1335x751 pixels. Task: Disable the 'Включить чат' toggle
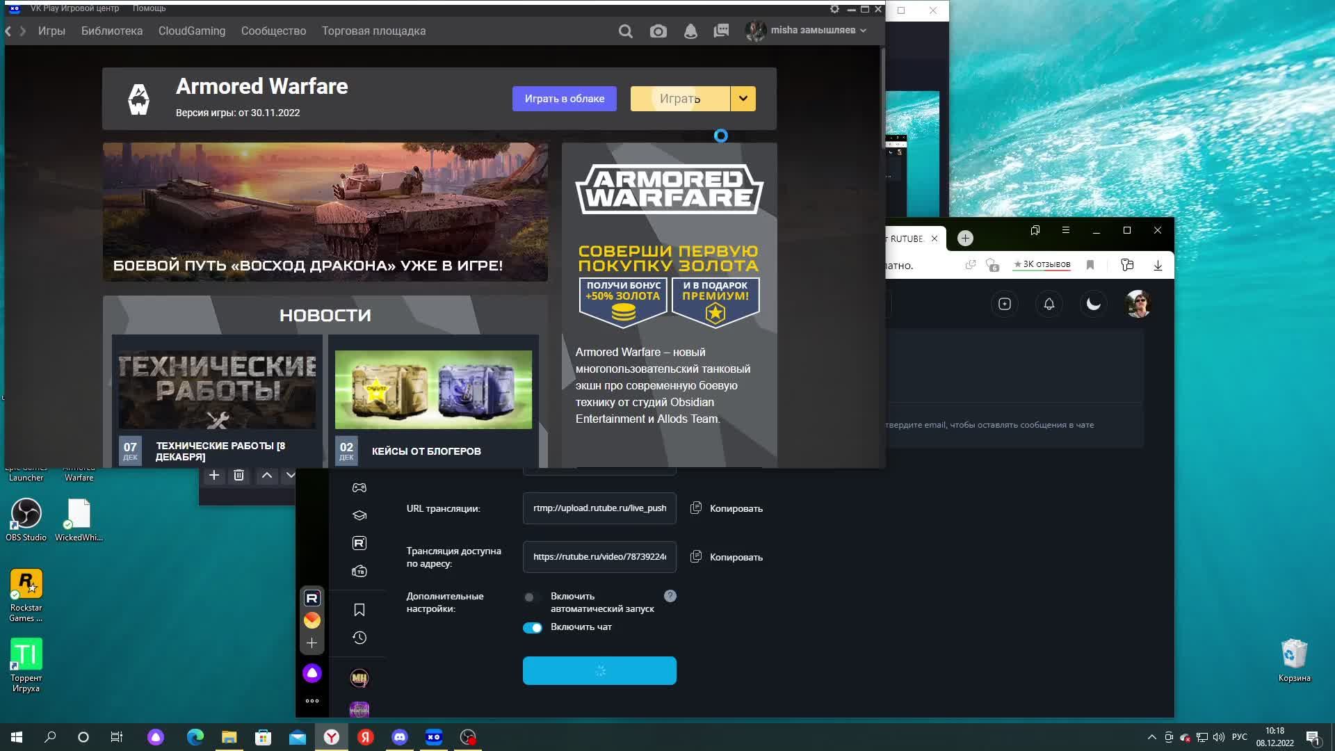tap(533, 628)
